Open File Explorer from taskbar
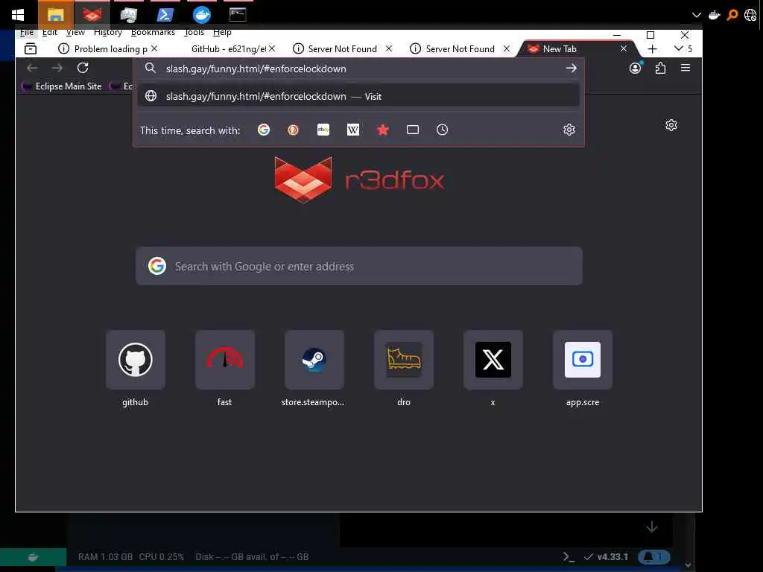 55,15
